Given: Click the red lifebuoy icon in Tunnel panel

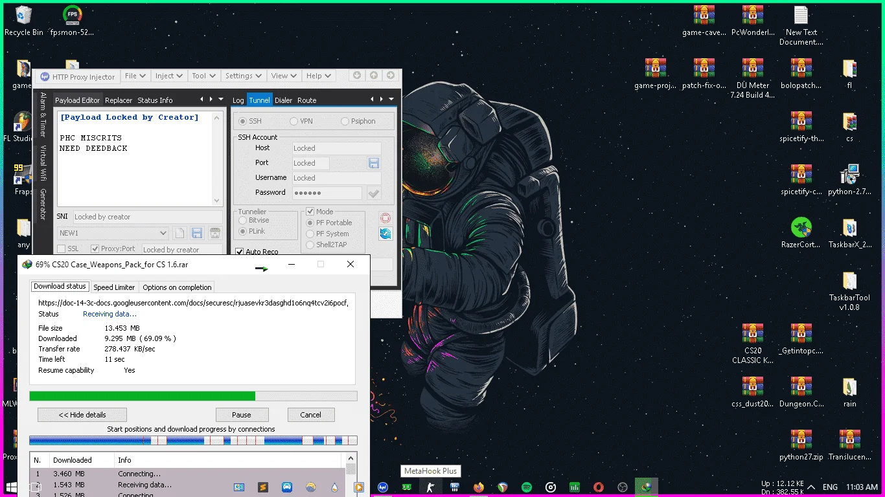Looking at the screenshot, I should [385, 219].
